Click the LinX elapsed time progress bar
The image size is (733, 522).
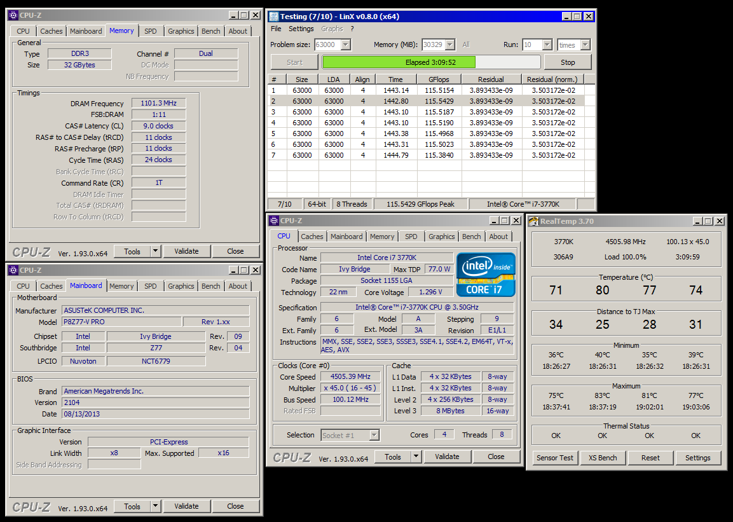(430, 62)
